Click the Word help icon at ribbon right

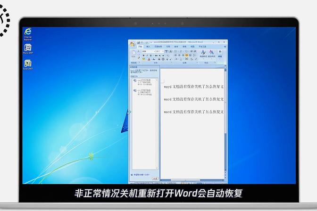click(225, 47)
